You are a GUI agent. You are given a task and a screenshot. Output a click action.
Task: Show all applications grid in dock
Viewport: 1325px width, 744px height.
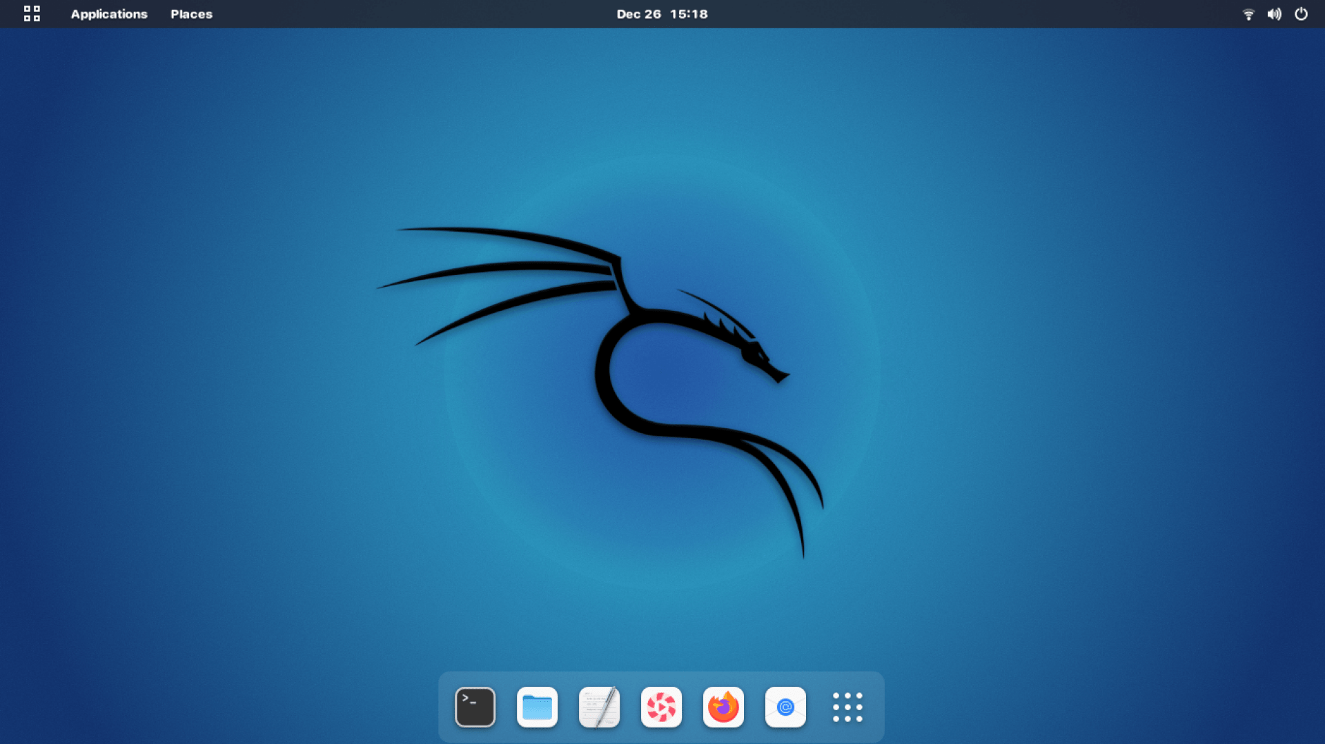point(847,707)
